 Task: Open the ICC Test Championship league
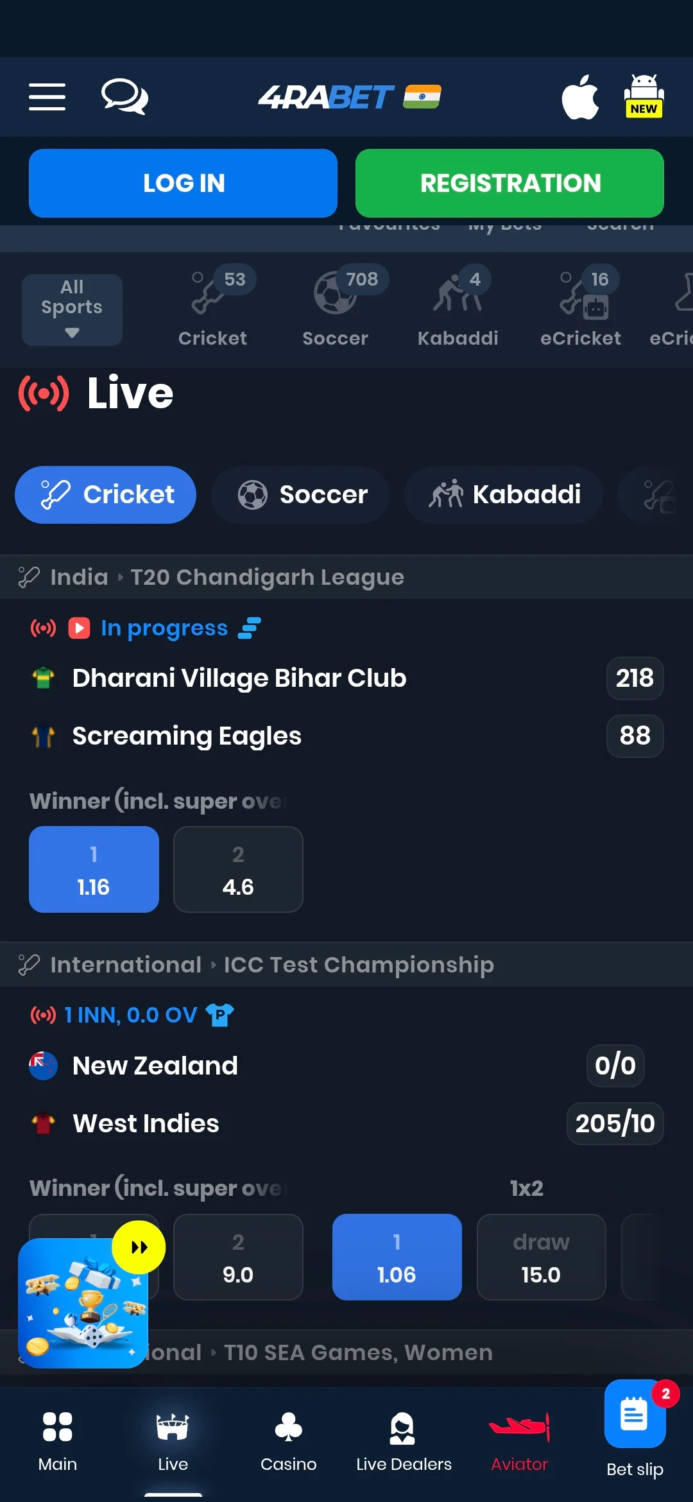pyautogui.click(x=357, y=964)
